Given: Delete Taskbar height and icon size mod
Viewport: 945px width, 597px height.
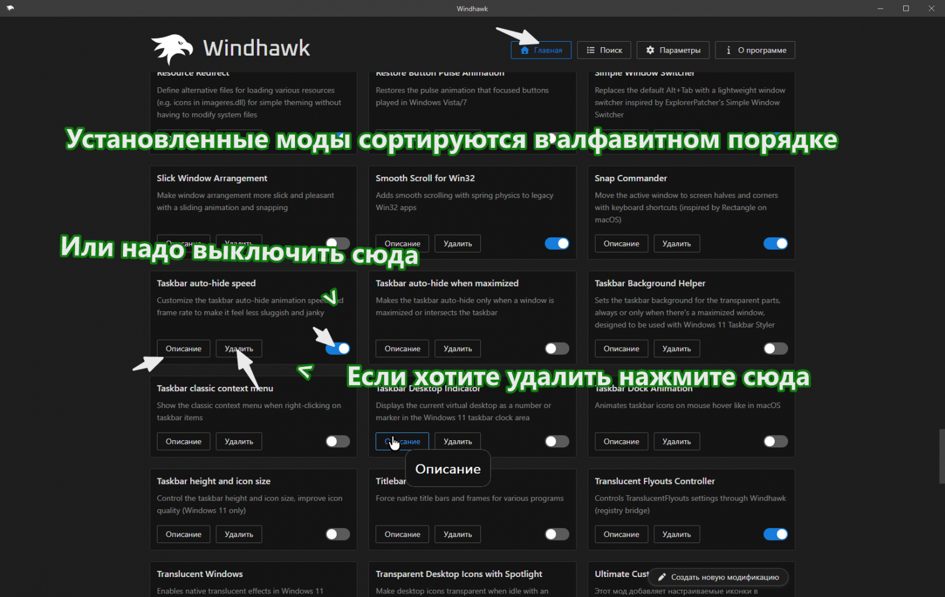Looking at the screenshot, I should click(x=239, y=534).
